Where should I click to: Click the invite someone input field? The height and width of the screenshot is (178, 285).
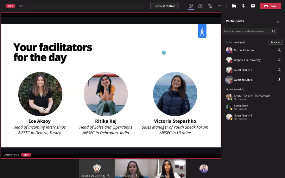(247, 31)
